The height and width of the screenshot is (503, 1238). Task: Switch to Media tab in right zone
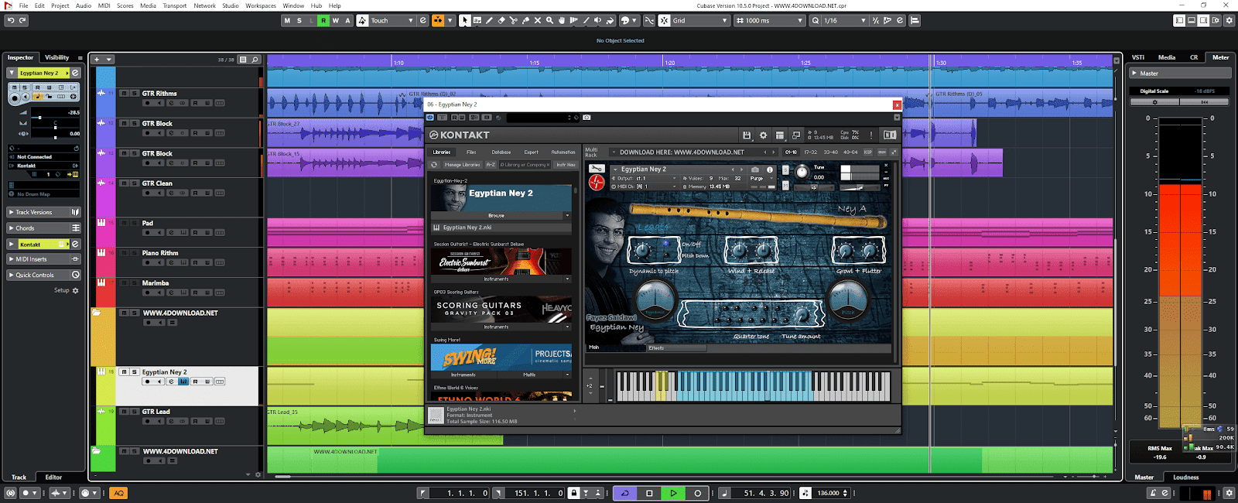(1167, 57)
